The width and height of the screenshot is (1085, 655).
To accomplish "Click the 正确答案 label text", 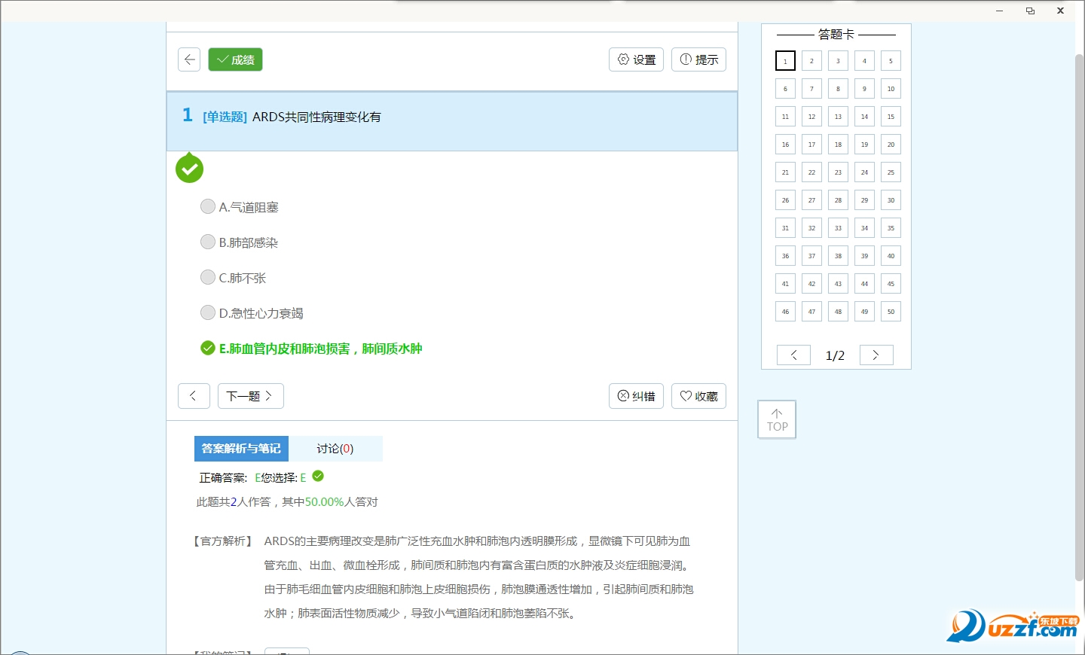I will [x=223, y=478].
